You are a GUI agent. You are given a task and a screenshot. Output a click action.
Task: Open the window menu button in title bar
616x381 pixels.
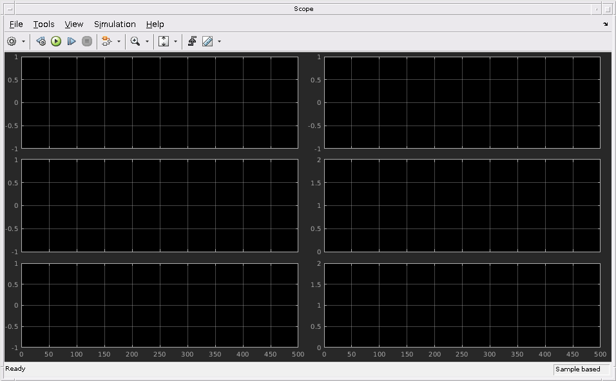click(x=10, y=9)
